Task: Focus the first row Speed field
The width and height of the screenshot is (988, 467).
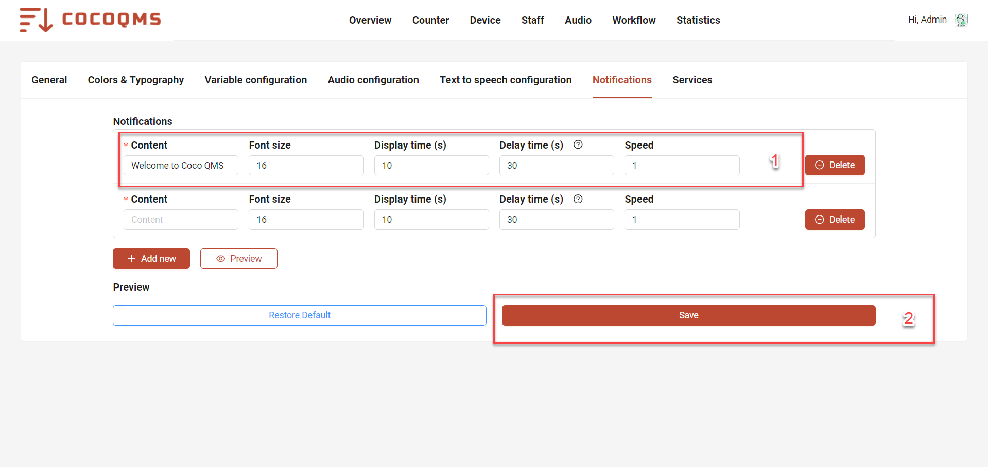Action: (x=682, y=166)
